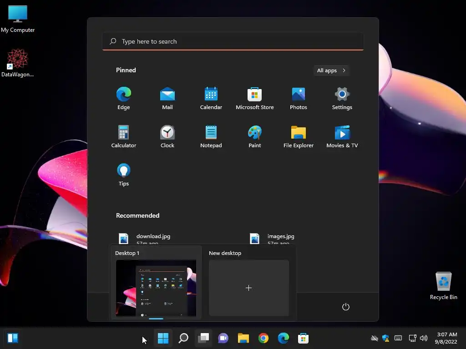Click the Windows Start button on taskbar
The width and height of the screenshot is (466, 349).
163,338
